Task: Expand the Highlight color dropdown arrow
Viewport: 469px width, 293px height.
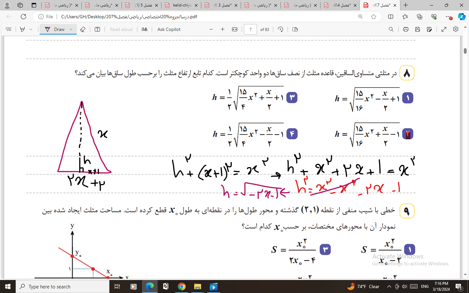Action: 31,29
